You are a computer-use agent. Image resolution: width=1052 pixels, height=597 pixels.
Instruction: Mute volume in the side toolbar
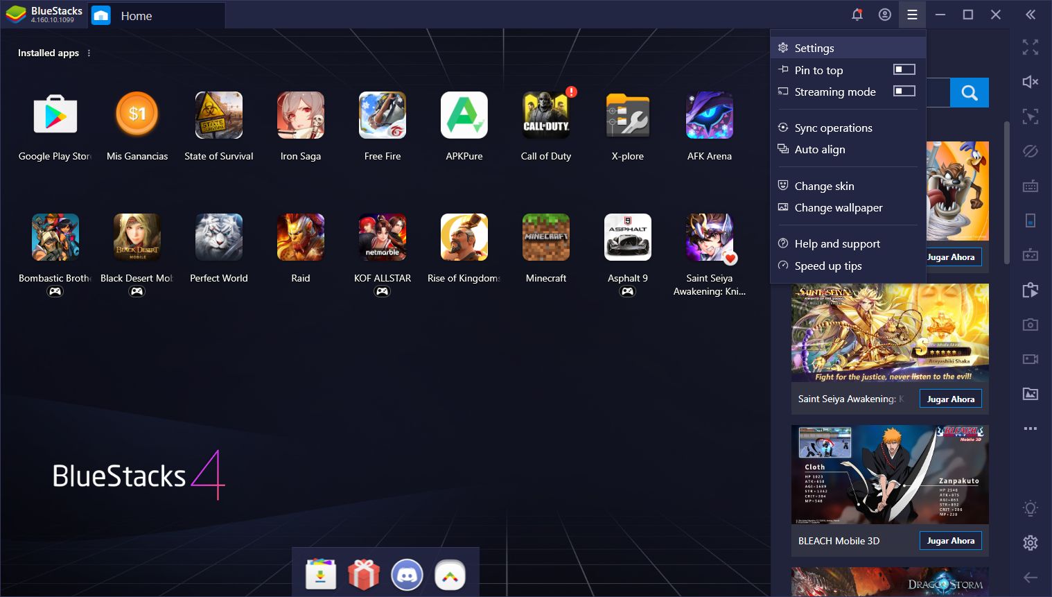tap(1031, 82)
